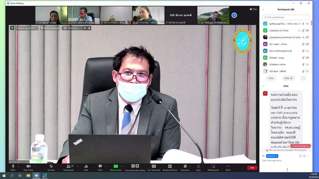Click the chat file attachment icon

tap(300, 156)
